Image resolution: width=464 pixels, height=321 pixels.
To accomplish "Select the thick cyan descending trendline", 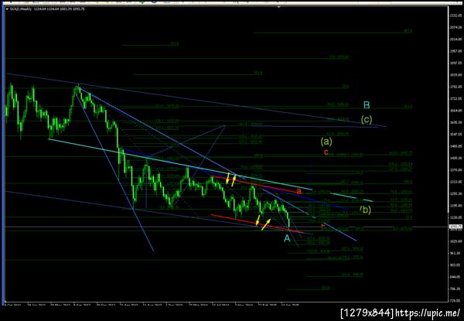I will click(180, 164).
